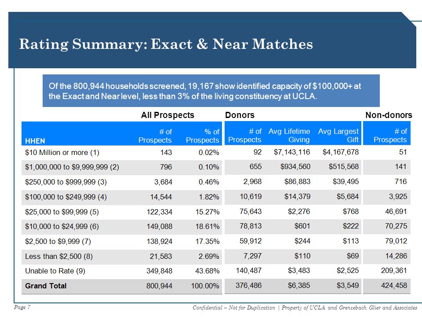Select the $250,000 to $999,999 (3) row label
The image size is (422, 317).
(66, 182)
